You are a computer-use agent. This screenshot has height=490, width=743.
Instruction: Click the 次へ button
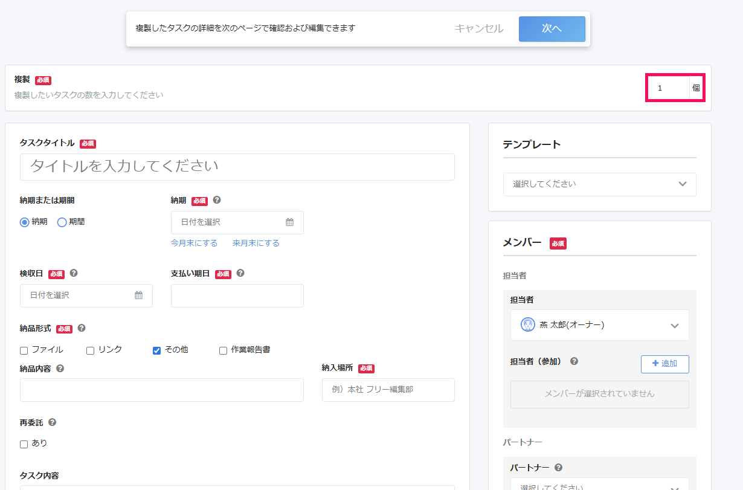(x=552, y=28)
